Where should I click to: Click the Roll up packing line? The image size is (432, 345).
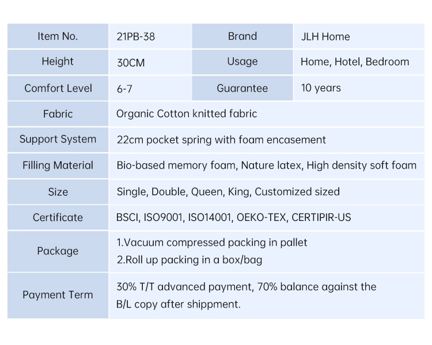tap(190, 260)
